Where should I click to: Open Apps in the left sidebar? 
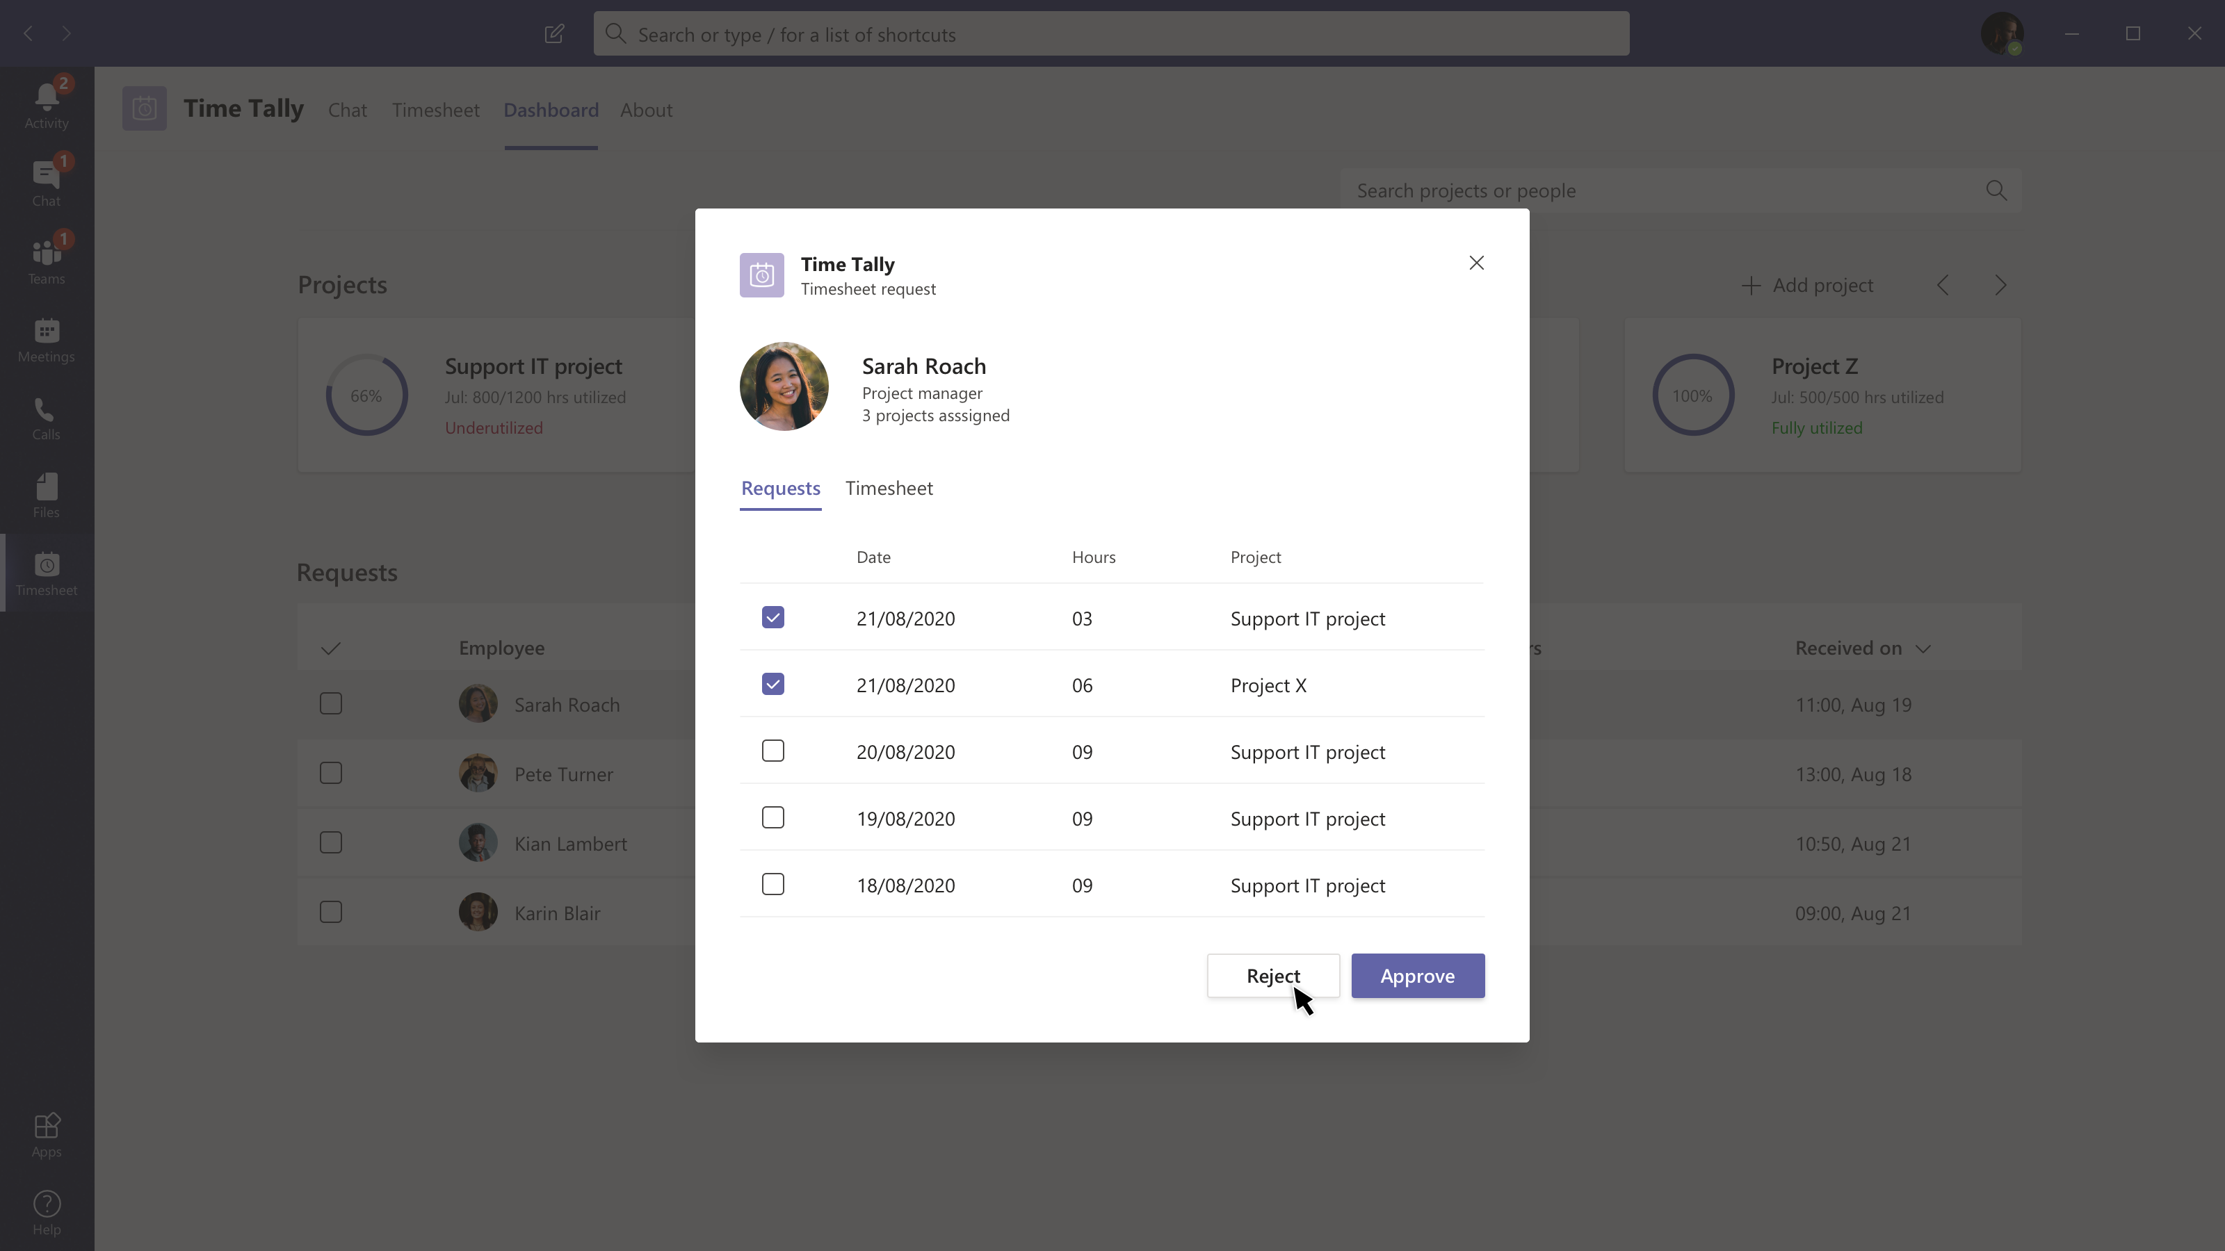47,1134
